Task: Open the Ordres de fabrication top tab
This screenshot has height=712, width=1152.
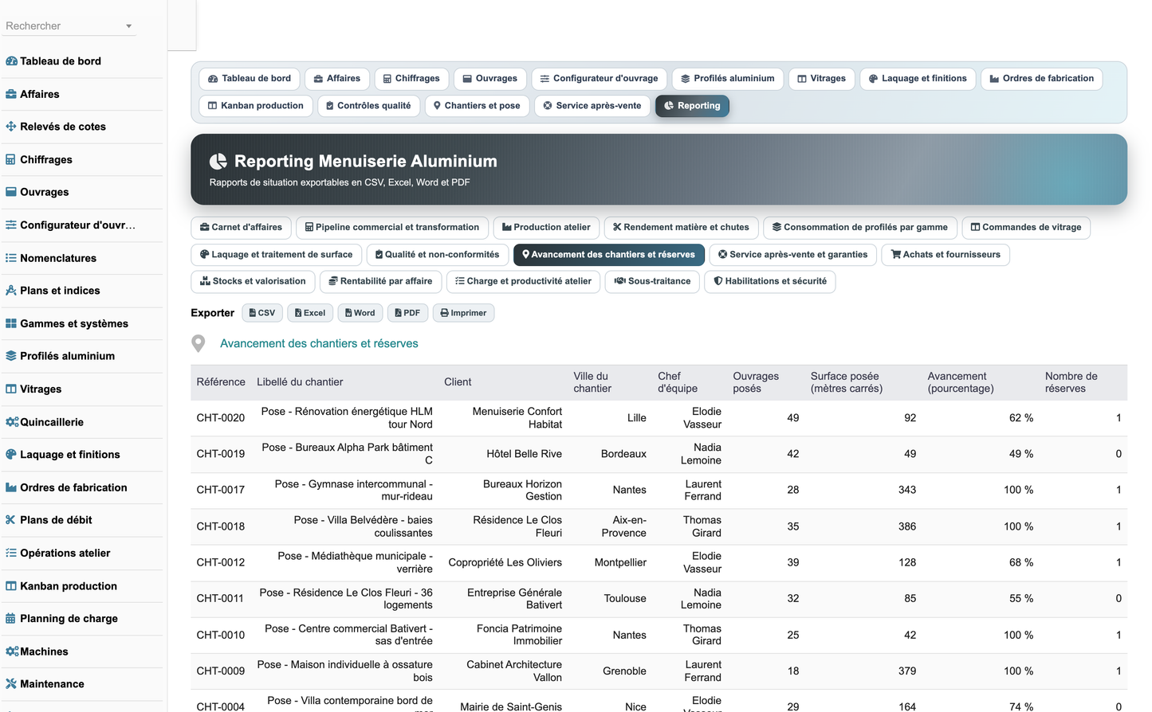Action: point(1041,79)
